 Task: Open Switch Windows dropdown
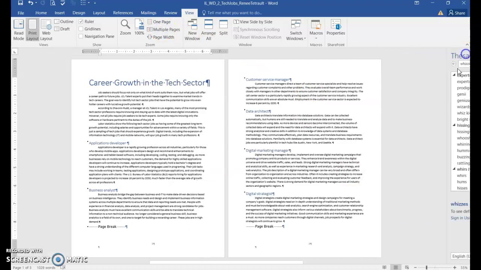pyautogui.click(x=296, y=30)
